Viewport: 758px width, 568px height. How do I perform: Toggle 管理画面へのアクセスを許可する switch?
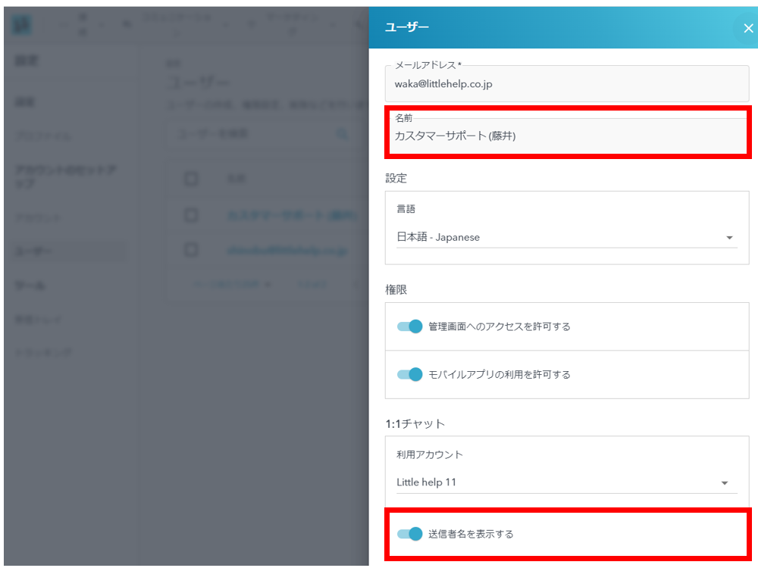tap(410, 326)
